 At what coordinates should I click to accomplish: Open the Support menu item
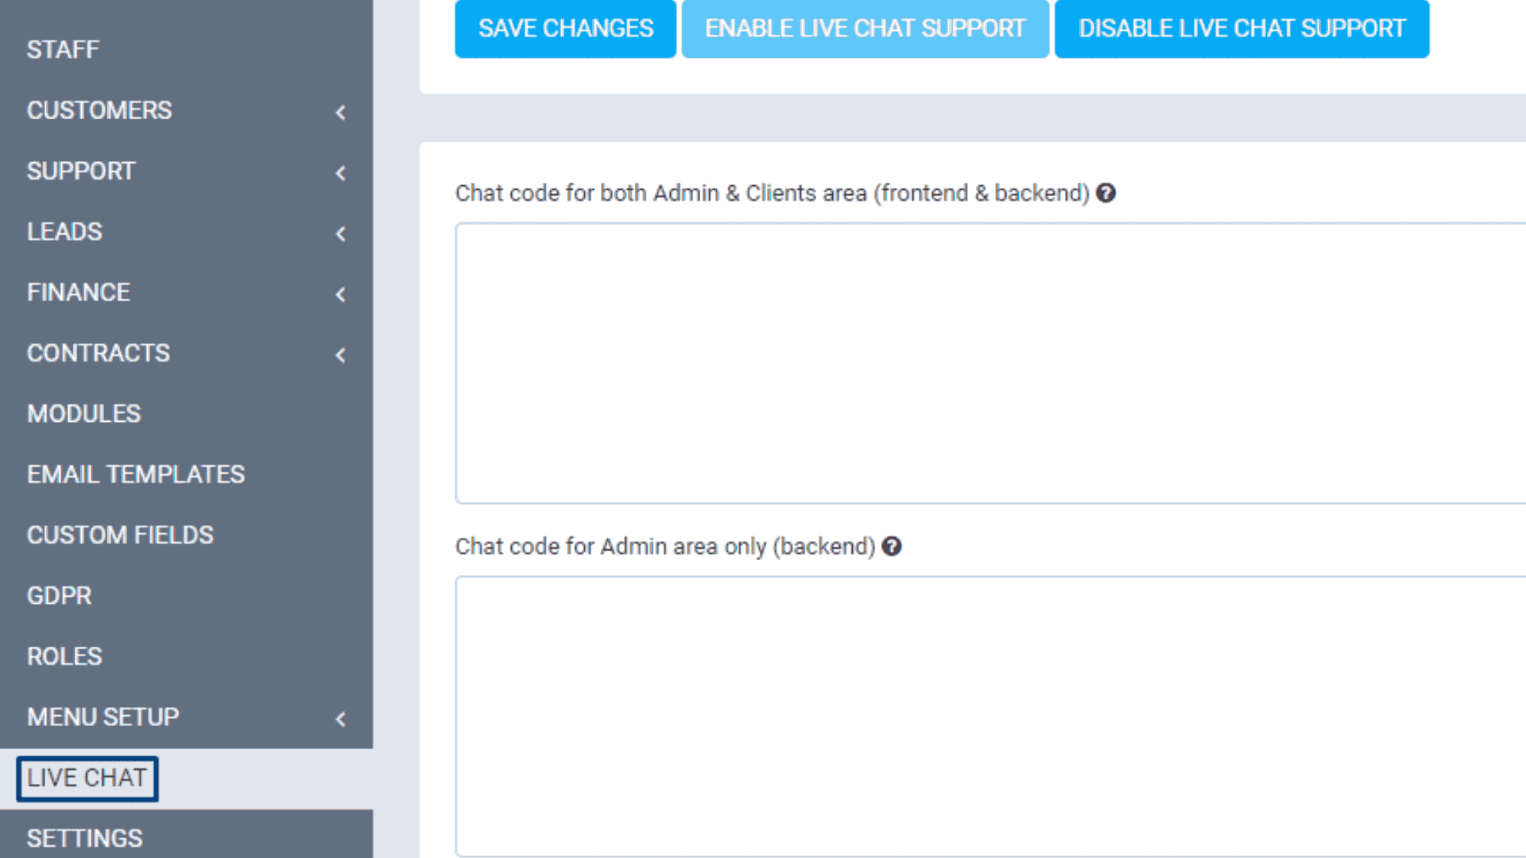[186, 171]
